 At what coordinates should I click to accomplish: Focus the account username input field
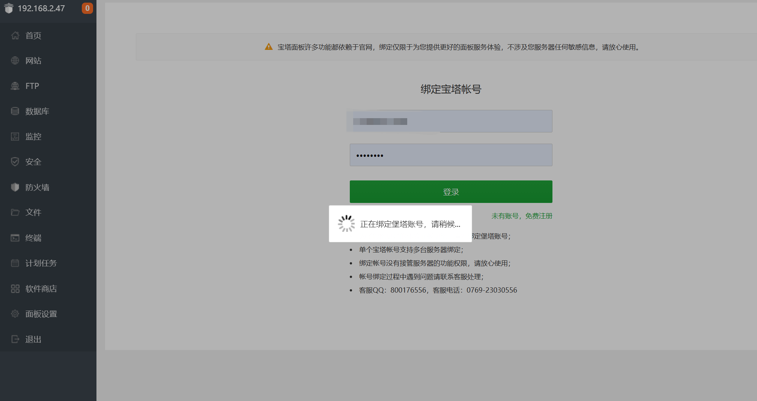(x=451, y=121)
